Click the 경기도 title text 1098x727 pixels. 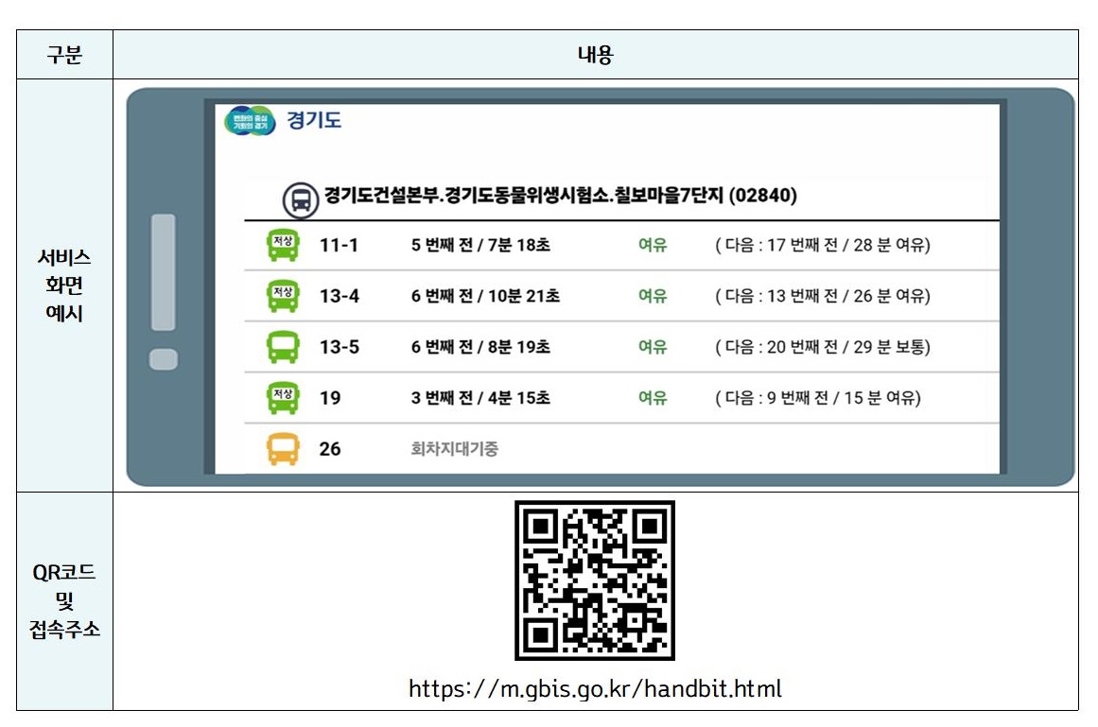pyautogui.click(x=314, y=121)
